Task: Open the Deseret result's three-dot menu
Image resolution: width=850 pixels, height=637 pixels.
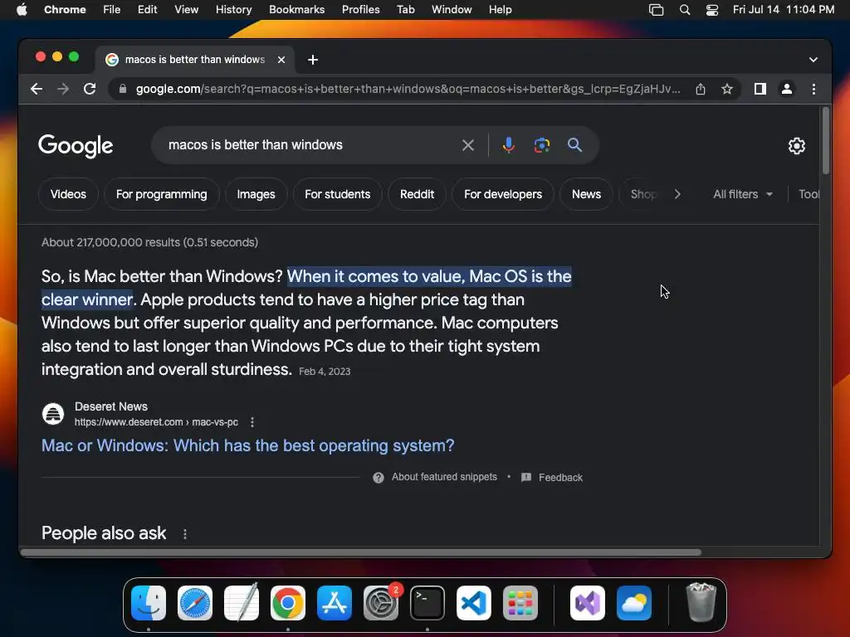Action: (252, 422)
